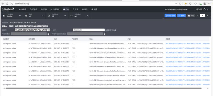Click the content cell 2025-09-02 16:28:59.567
Viewport: 213px width, 96px height.
pos(146,71)
